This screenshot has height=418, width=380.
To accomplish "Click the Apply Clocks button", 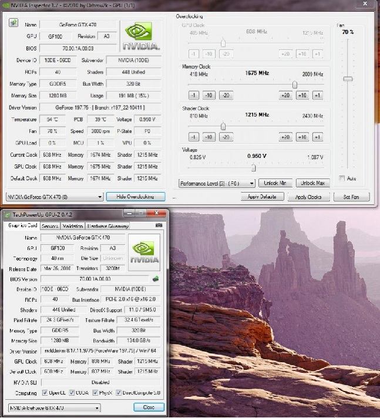I will [x=308, y=197].
